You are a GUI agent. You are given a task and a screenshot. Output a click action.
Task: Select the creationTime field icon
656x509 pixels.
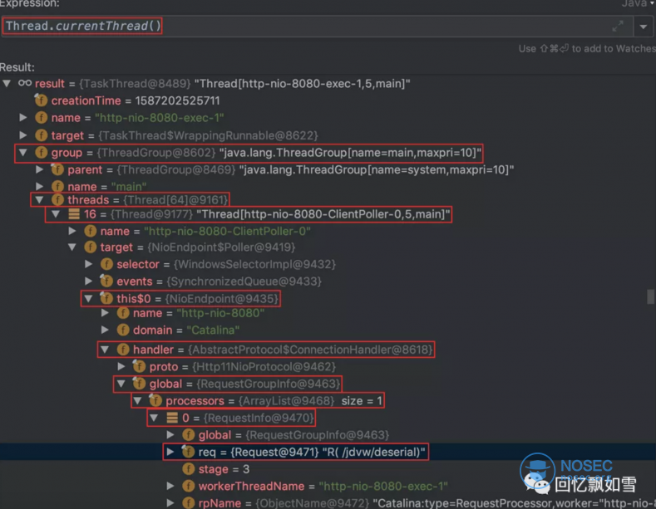(x=41, y=100)
